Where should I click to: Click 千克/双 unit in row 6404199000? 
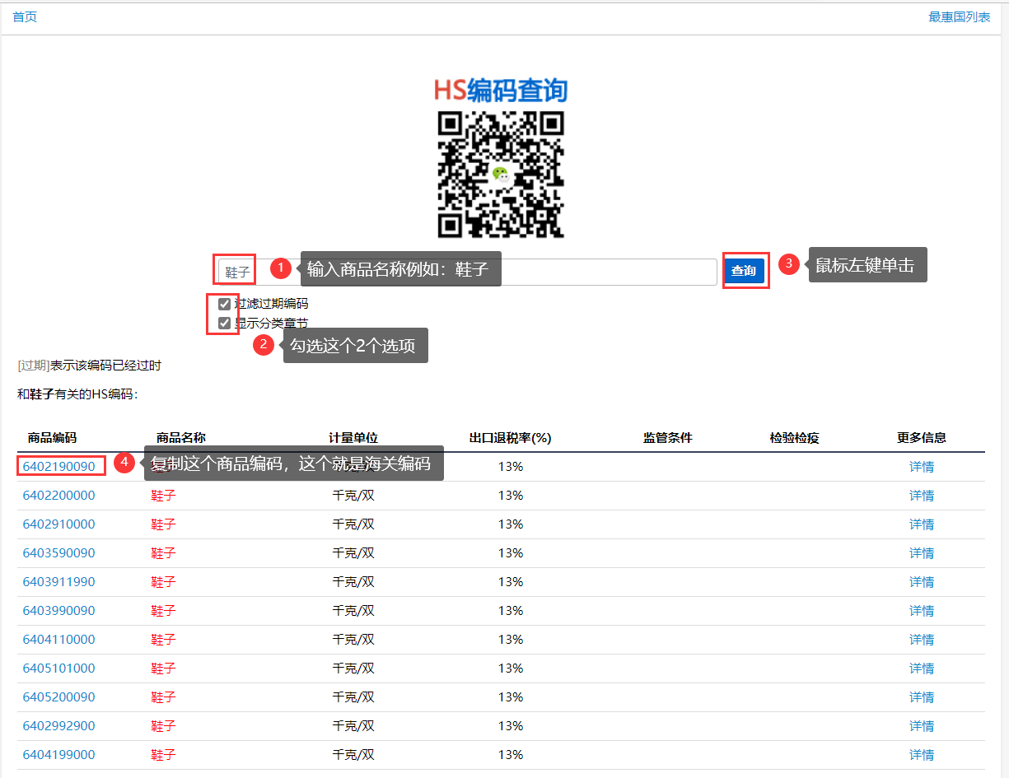pyautogui.click(x=353, y=755)
